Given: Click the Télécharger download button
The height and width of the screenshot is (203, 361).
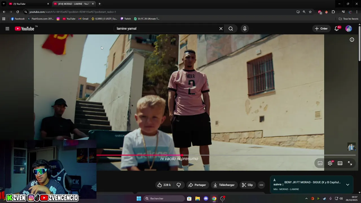Looking at the screenshot, I should pyautogui.click(x=224, y=185).
